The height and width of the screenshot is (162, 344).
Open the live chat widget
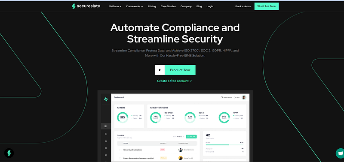pyautogui.click(x=340, y=153)
